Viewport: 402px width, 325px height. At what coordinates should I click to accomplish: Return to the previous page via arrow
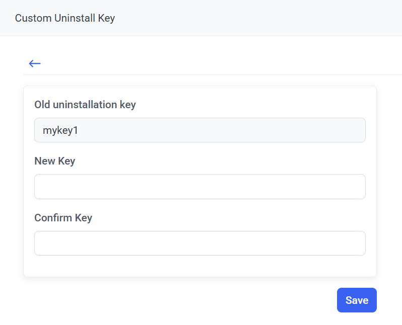pos(35,63)
